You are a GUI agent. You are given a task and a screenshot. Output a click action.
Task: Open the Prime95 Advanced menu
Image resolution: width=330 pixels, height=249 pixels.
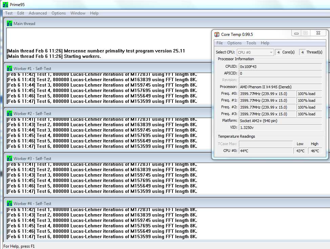(x=38, y=13)
